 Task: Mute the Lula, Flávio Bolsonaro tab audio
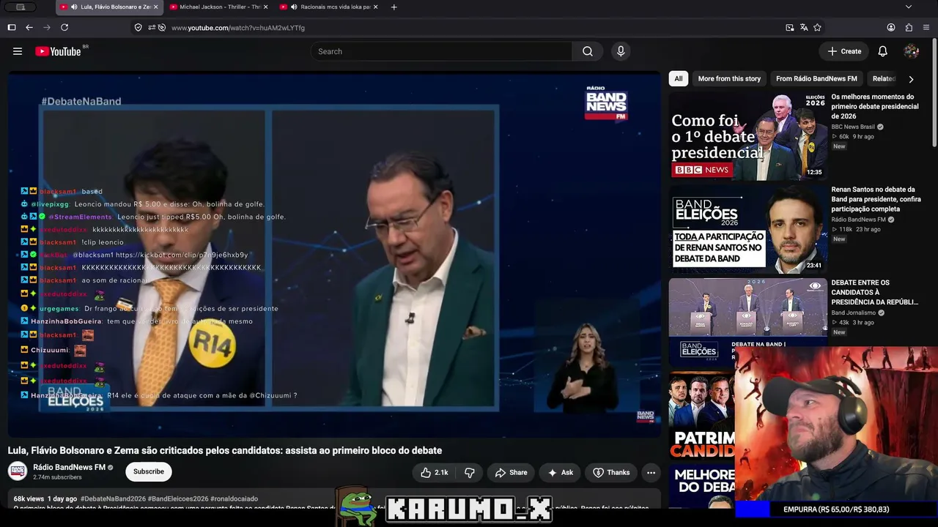[x=74, y=7]
